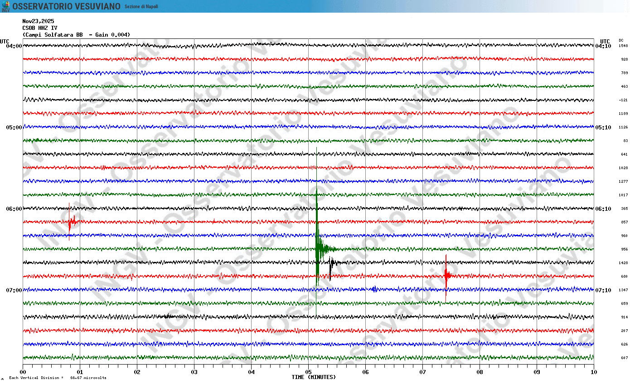Click the large green seismic event spike
630x384 pixels.
pyautogui.click(x=317, y=217)
